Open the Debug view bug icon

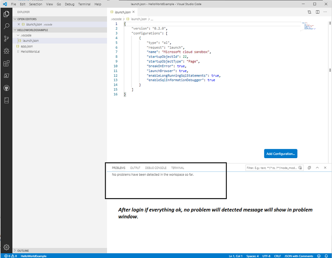tap(6, 51)
